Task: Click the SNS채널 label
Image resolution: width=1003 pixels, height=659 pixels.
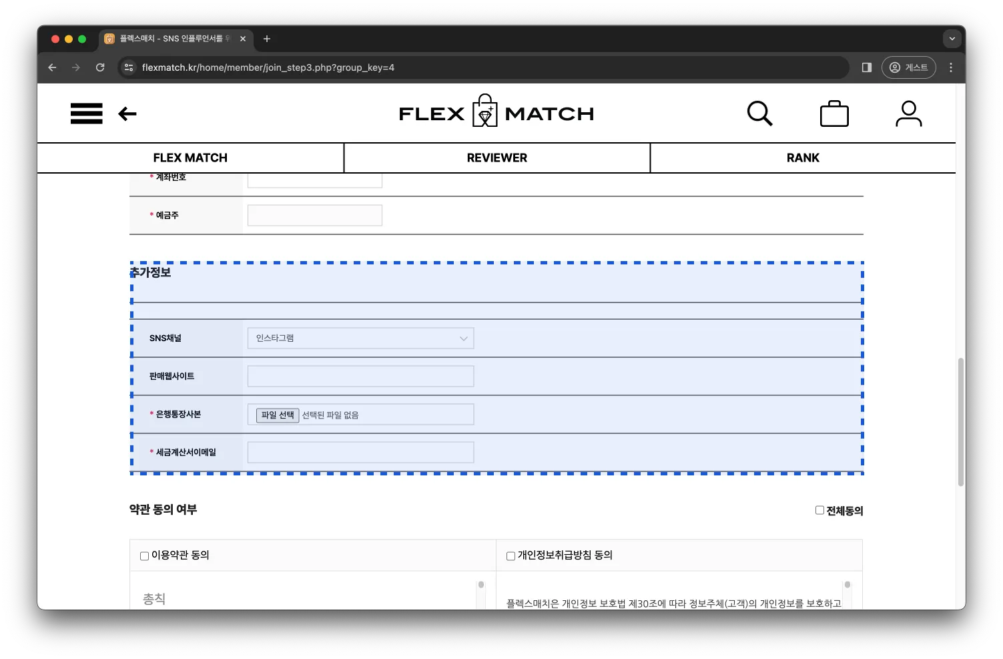Action: pos(165,339)
